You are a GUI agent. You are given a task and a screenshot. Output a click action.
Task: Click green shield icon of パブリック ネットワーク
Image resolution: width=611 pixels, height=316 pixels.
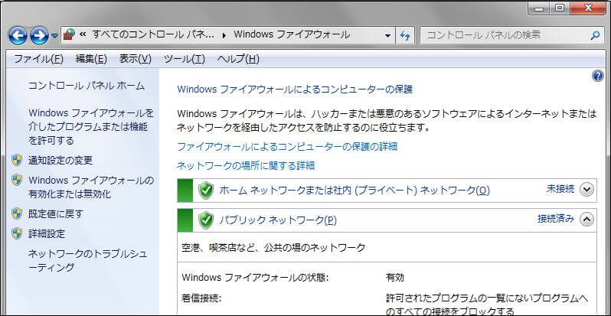pyautogui.click(x=206, y=220)
